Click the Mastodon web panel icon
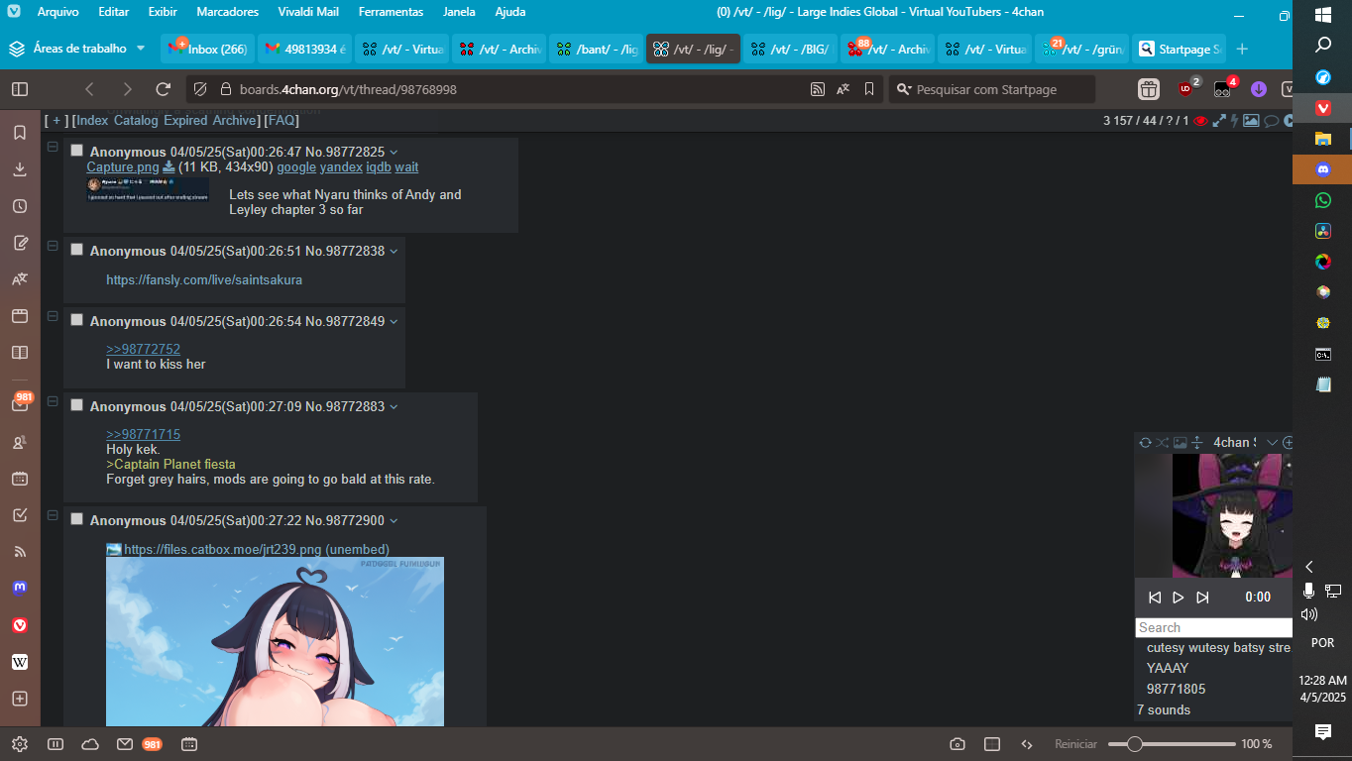 click(20, 588)
